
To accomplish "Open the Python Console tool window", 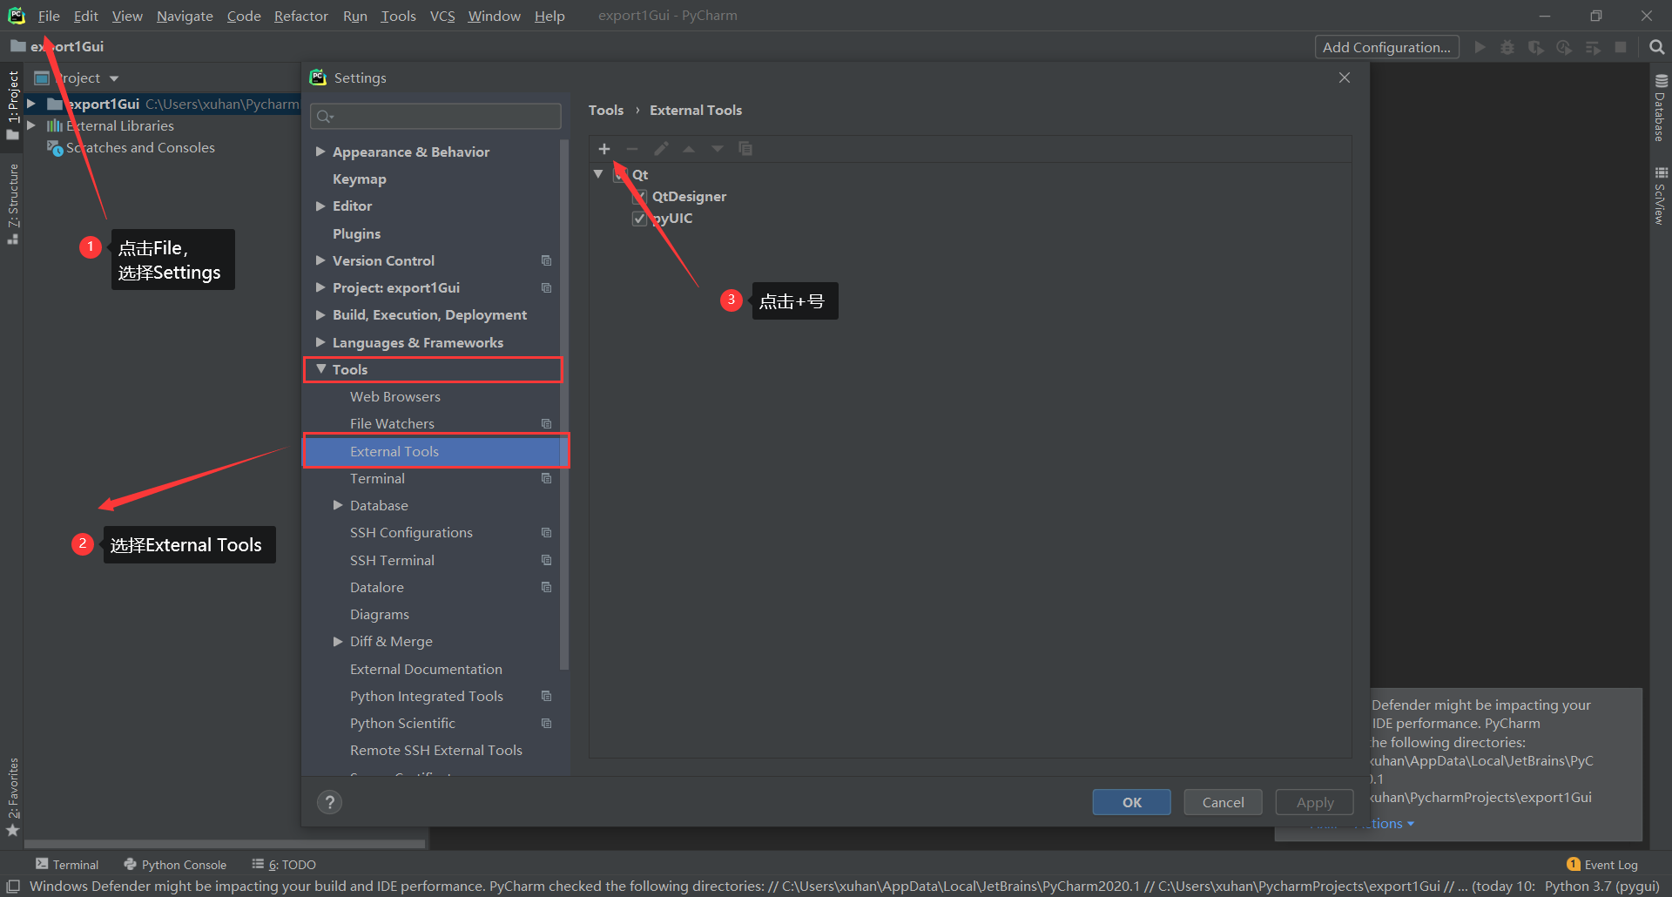I will tap(175, 864).
